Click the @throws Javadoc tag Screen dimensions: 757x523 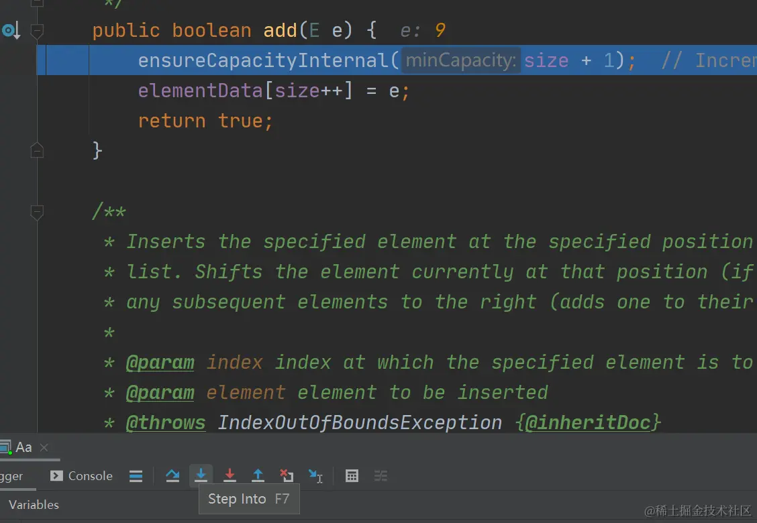(x=166, y=423)
